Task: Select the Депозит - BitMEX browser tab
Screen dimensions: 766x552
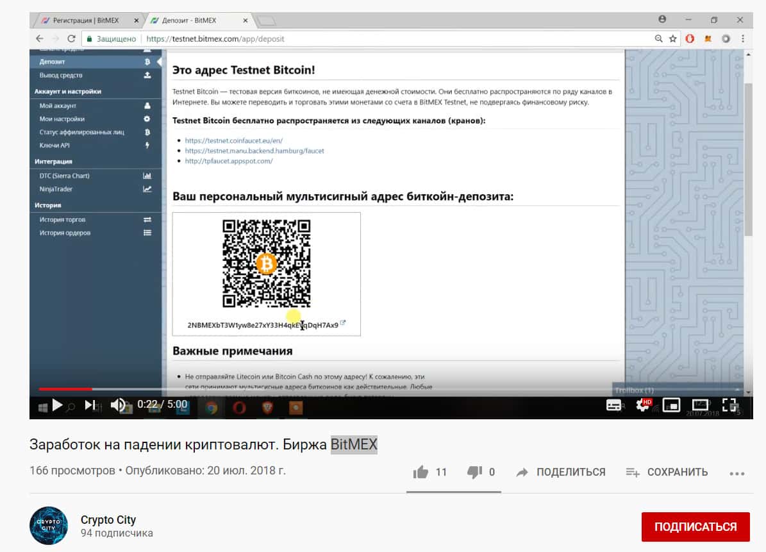Action: click(x=189, y=21)
